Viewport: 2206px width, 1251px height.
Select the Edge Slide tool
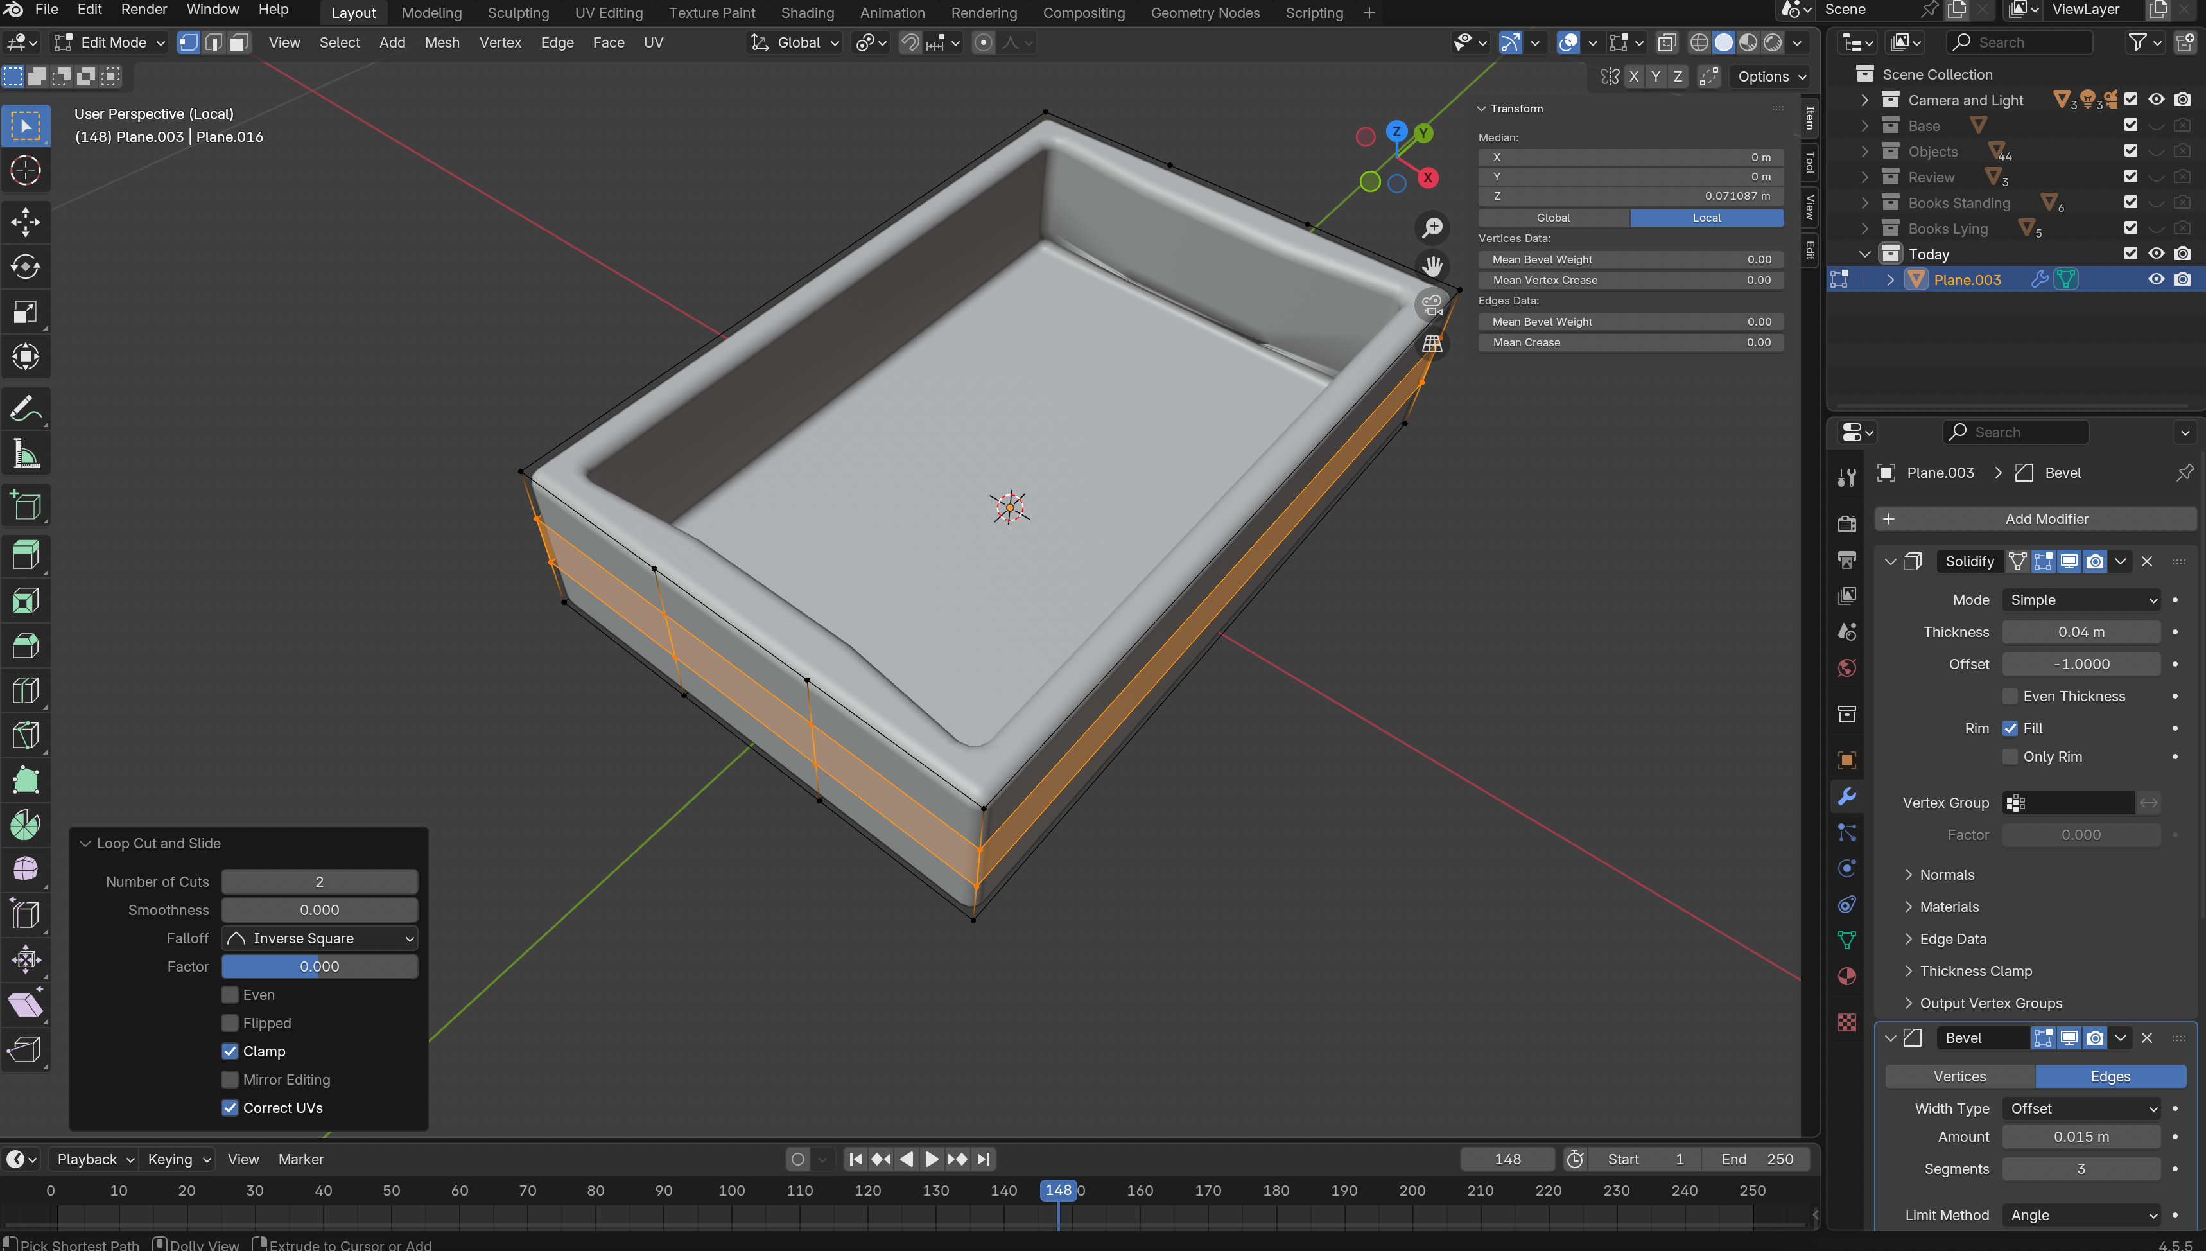click(26, 914)
